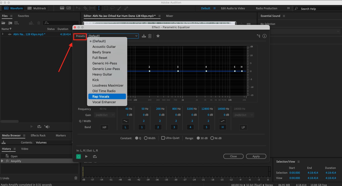342x186 pixels.
Task: Open the Presets dropdown box
Action: point(113,36)
